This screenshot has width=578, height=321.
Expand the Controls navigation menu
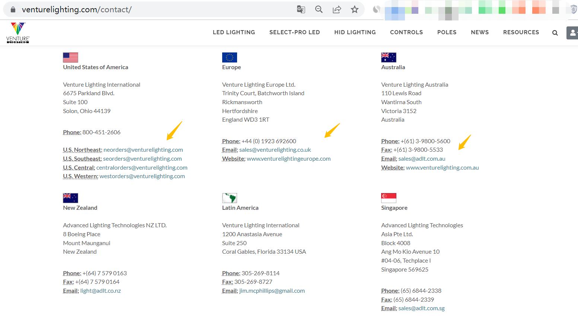(406, 32)
